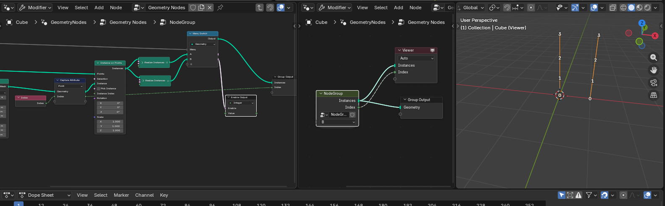665x206 pixels.
Task: Open Add menu in middle node editor
Action: 399,8
